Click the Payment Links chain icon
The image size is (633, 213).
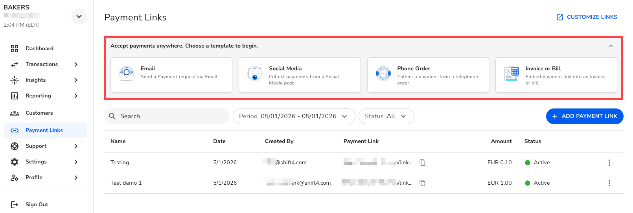tap(15, 130)
